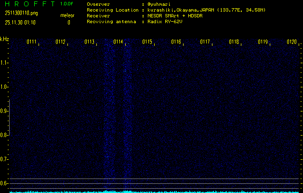Click the 0115 time label
Image resolution: width=303 pixels, height=193 pixels.
click(x=147, y=42)
